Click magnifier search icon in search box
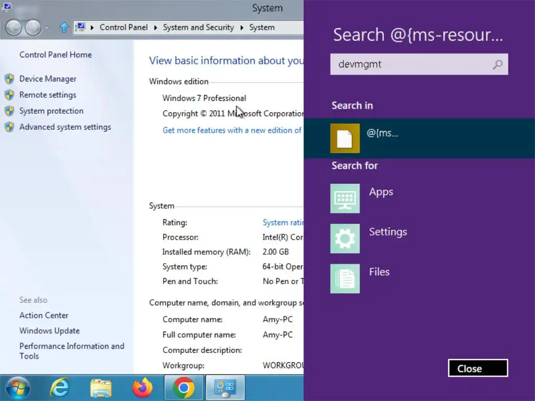 [497, 64]
